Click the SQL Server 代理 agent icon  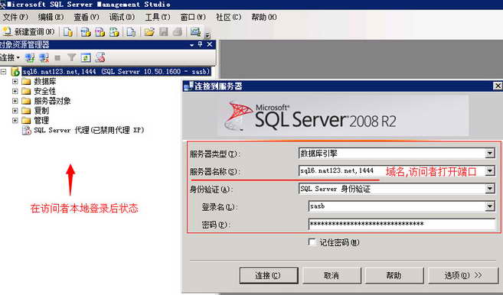26,130
